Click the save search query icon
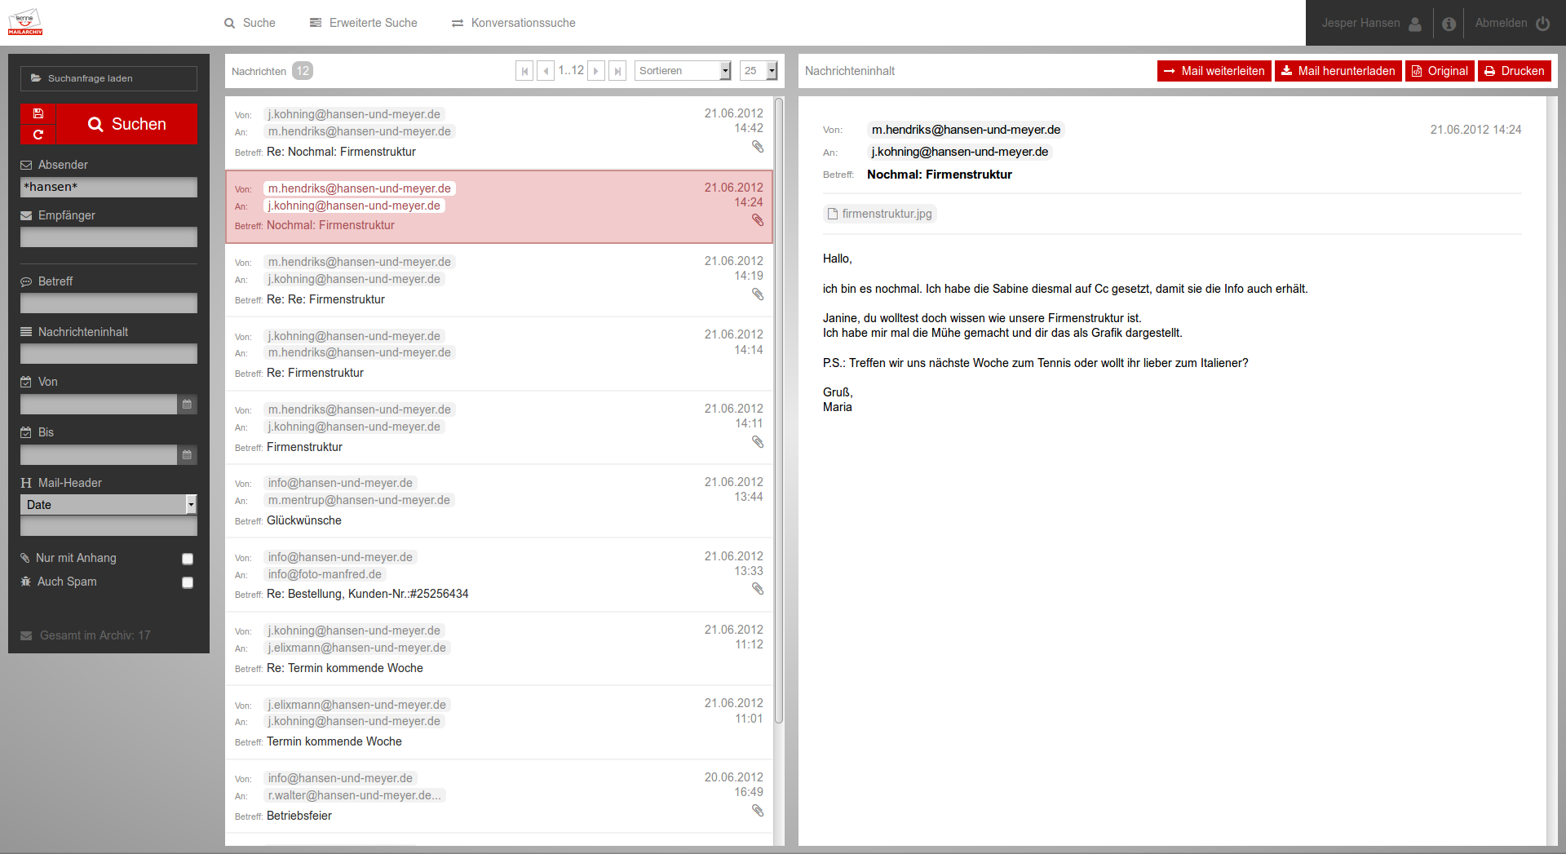 [38, 113]
